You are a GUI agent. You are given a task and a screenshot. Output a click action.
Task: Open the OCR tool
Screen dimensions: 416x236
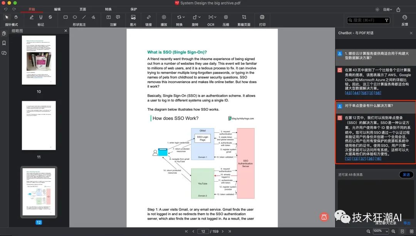point(211,17)
